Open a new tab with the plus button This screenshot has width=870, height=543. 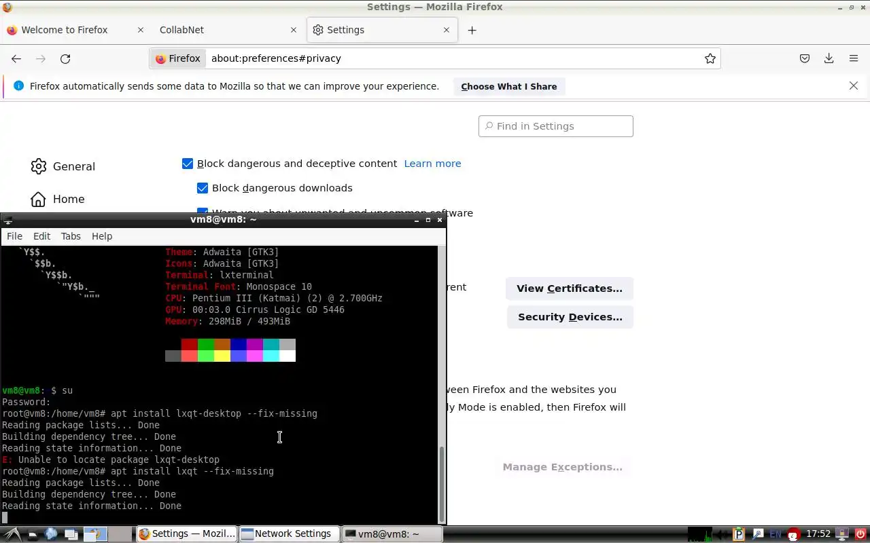point(472,30)
